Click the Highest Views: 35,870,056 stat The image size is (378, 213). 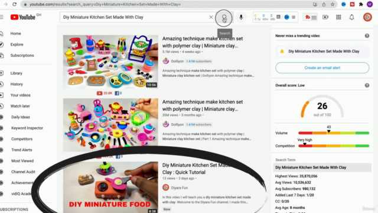click(x=296, y=176)
